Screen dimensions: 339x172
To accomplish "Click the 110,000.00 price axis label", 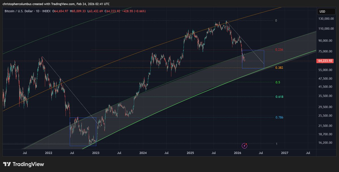I will click(326, 28).
